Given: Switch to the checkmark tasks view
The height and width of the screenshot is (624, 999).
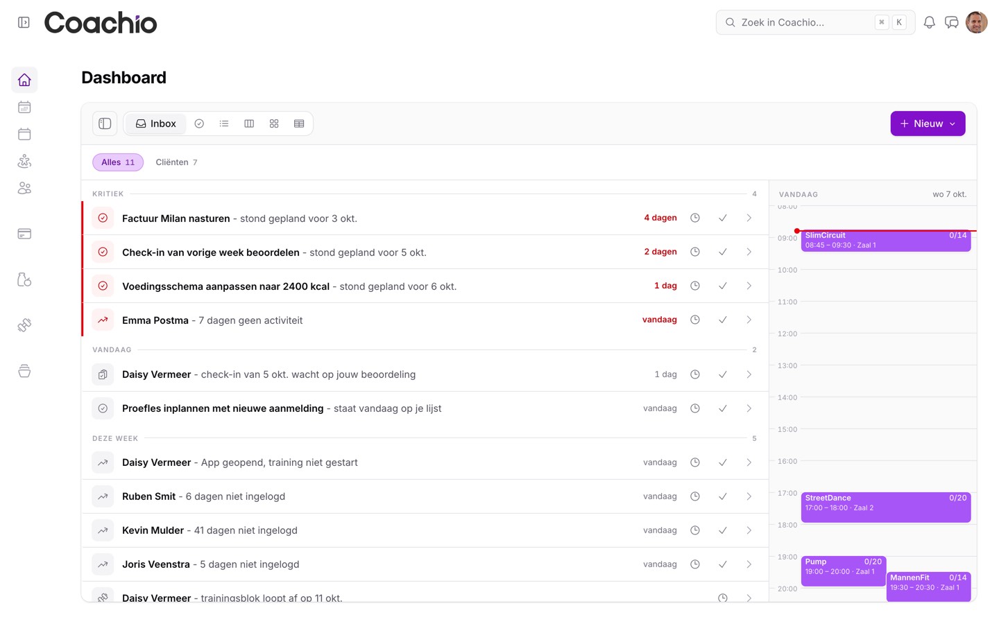Looking at the screenshot, I should (199, 123).
